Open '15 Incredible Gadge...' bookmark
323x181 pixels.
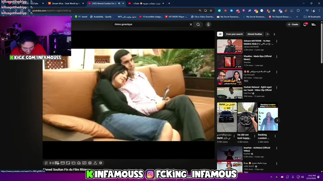pos(150,17)
